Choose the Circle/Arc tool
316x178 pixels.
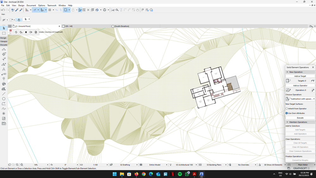(4, 99)
